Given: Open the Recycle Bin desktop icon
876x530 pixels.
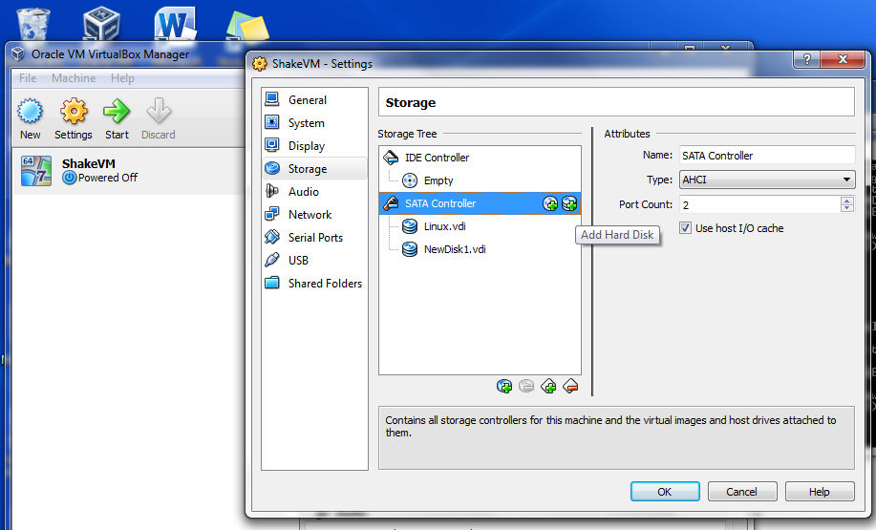Looking at the screenshot, I should pyautogui.click(x=33, y=24).
